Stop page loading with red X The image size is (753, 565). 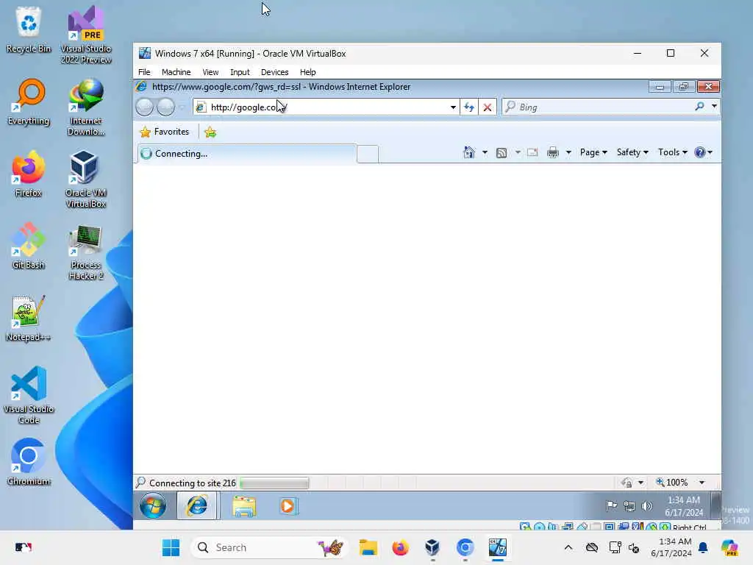(487, 107)
